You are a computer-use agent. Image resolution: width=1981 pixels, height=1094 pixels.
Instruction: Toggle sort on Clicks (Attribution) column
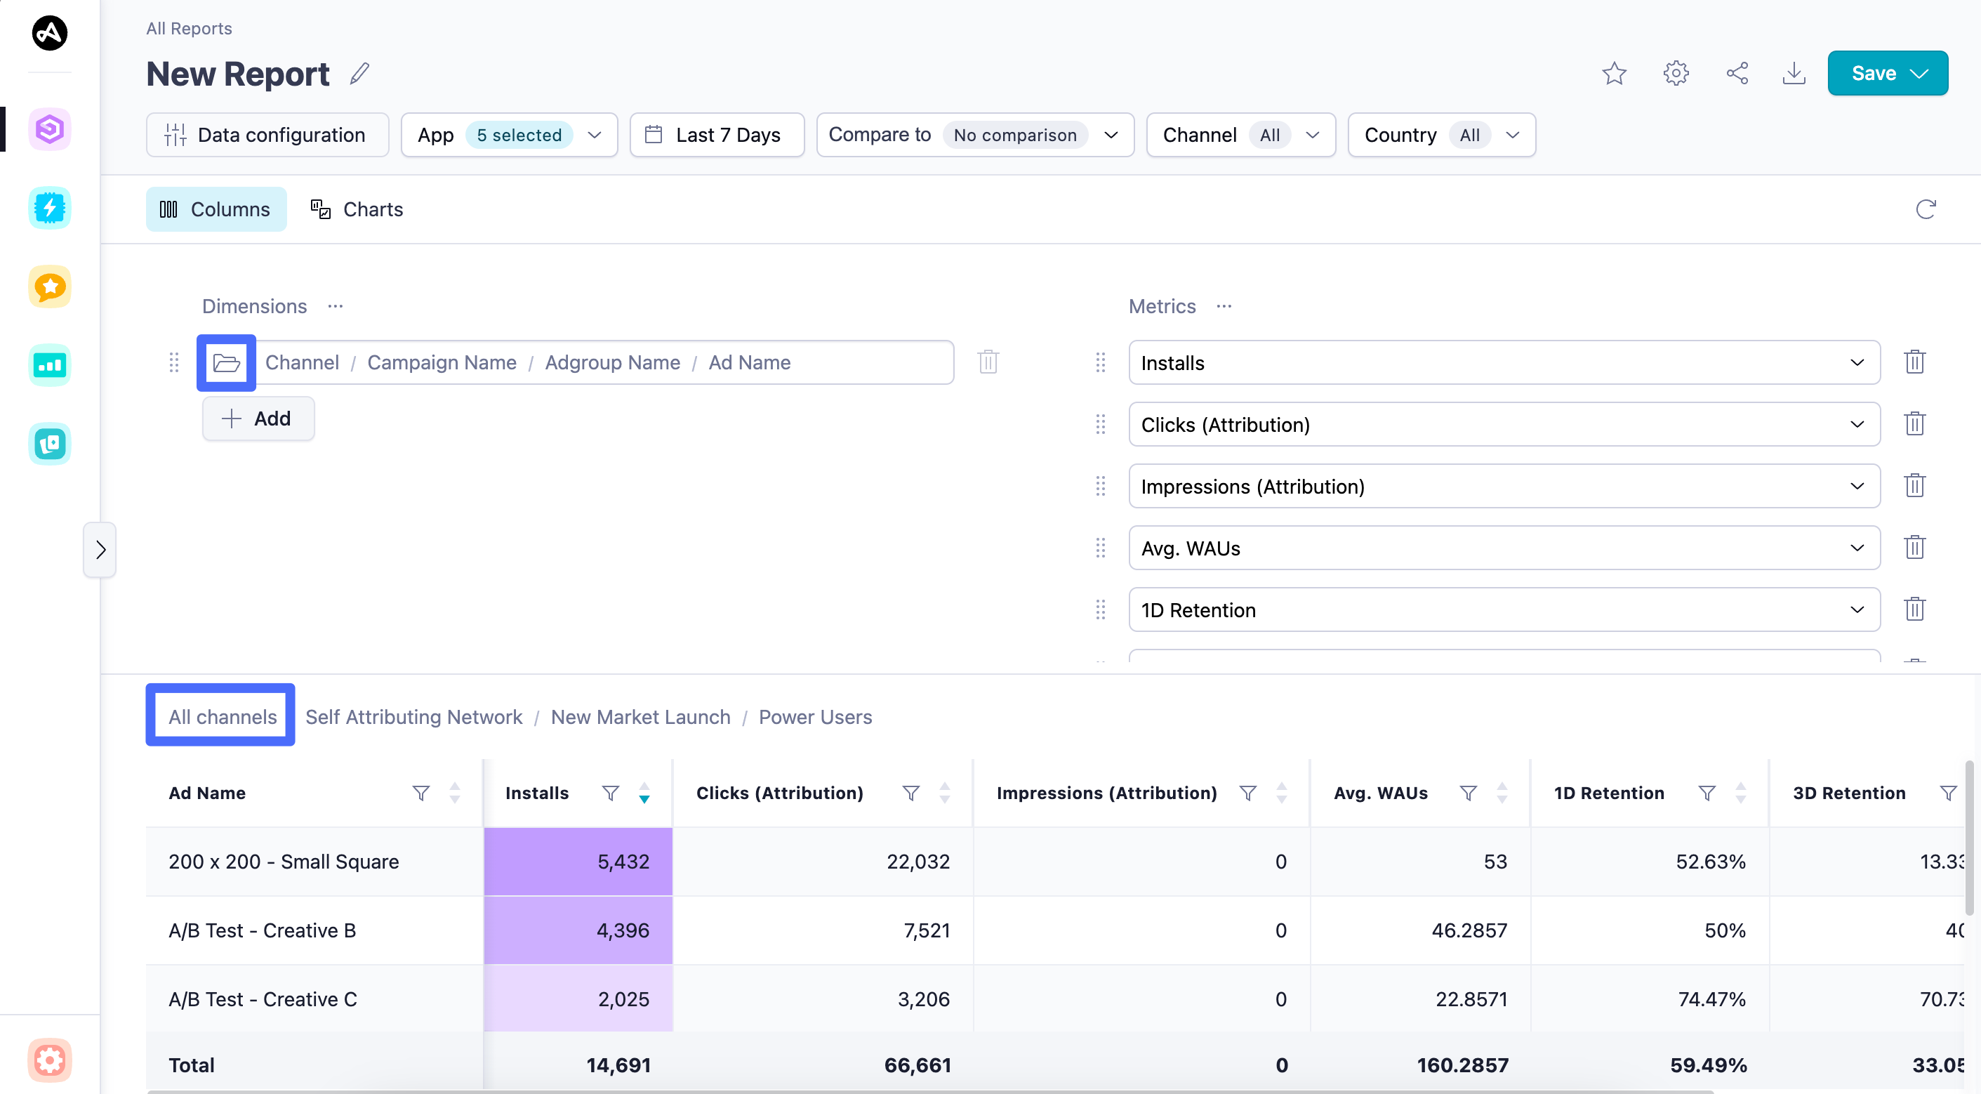944,793
